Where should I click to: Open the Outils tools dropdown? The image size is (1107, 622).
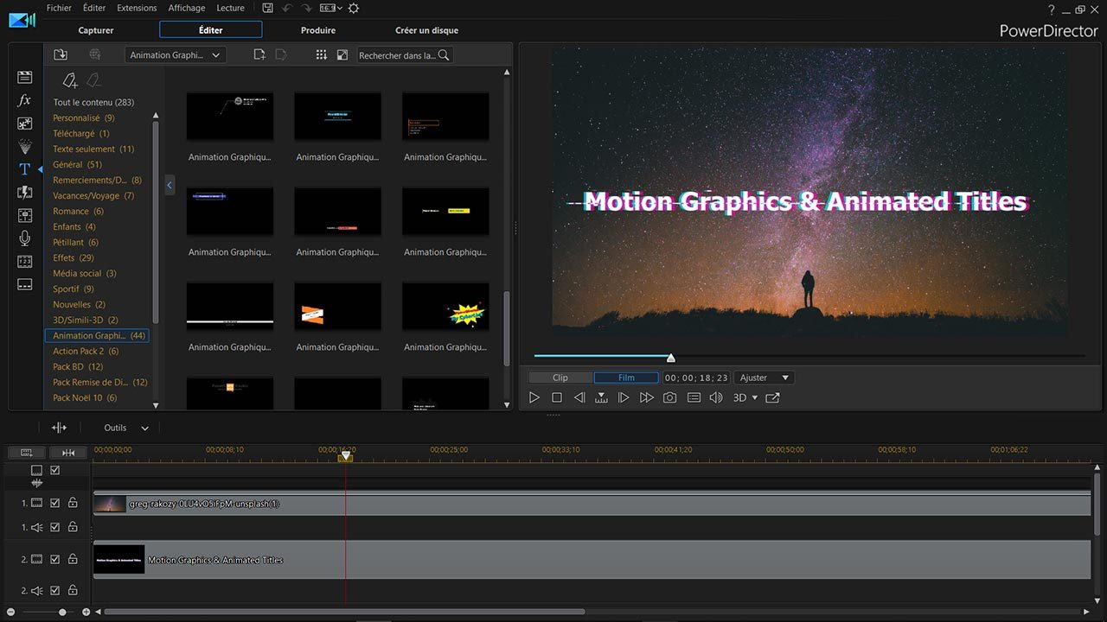pyautogui.click(x=126, y=428)
